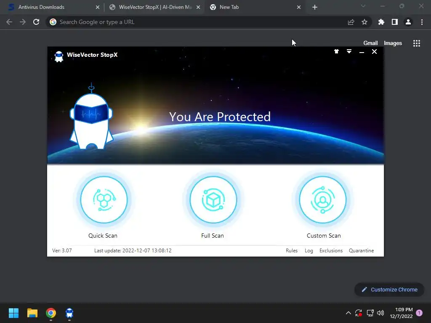Open File Explorer from taskbar
Screen dimensions: 431x323
tap(32, 313)
